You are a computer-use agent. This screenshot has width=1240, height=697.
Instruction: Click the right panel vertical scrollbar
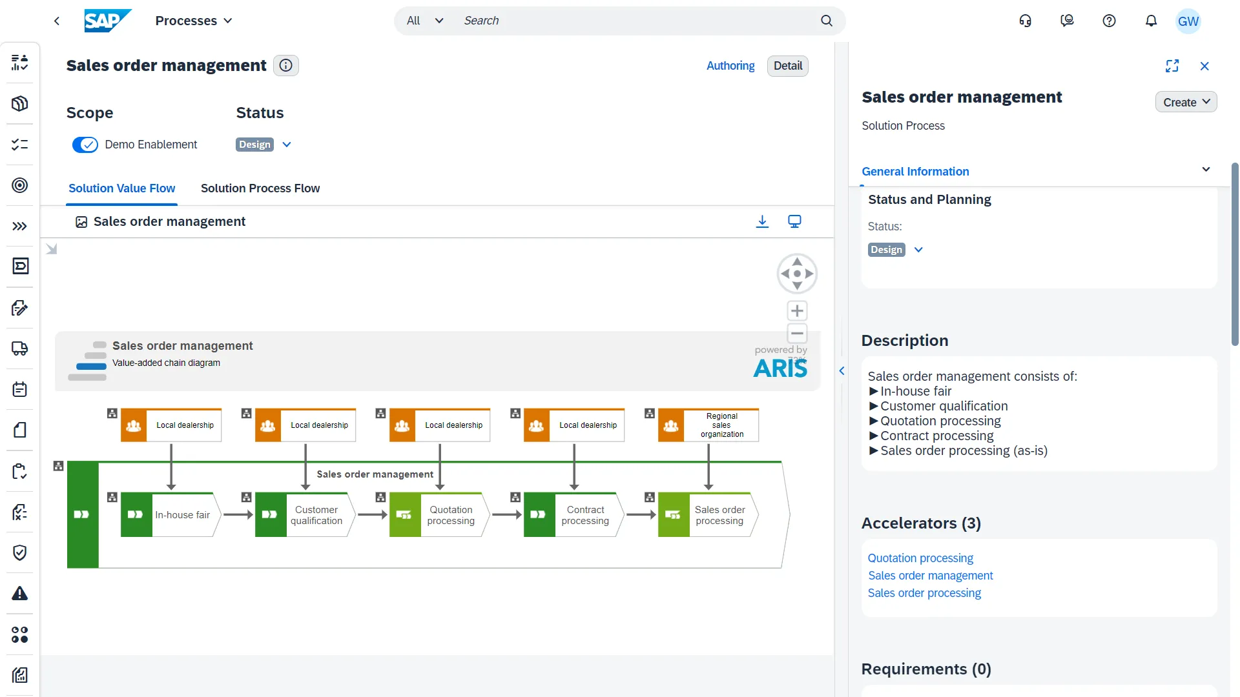pyautogui.click(x=1235, y=255)
